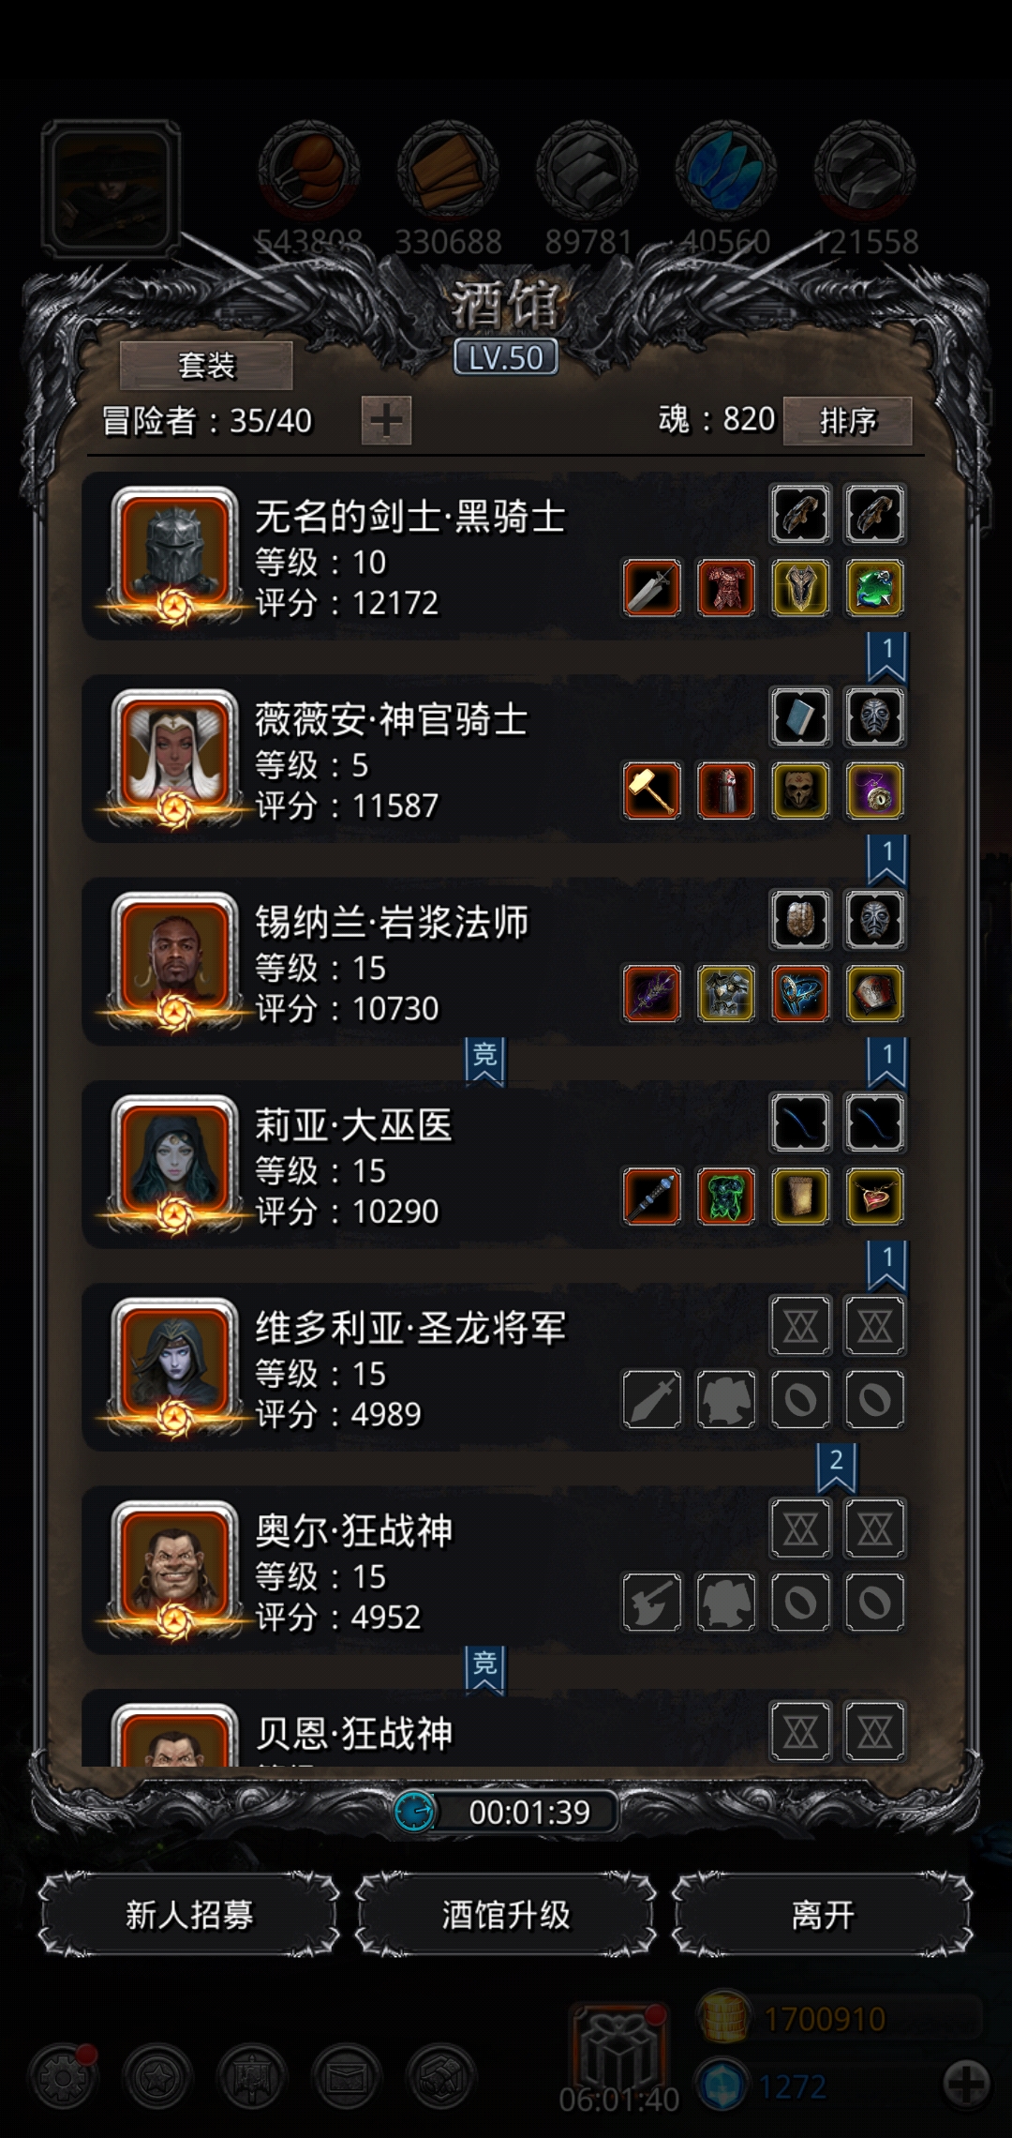The height and width of the screenshot is (2138, 1012).
Task: Add adventurer slots with the plus button
Action: coord(386,420)
